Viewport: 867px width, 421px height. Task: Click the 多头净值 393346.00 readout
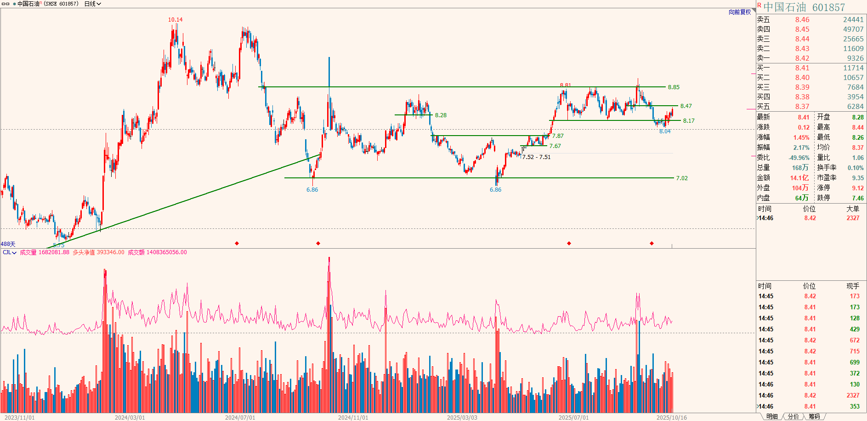tap(98, 252)
